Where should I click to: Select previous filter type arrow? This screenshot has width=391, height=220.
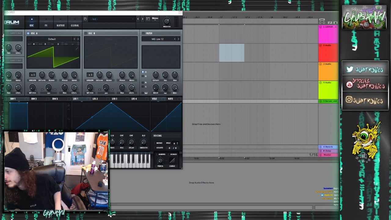click(175, 39)
